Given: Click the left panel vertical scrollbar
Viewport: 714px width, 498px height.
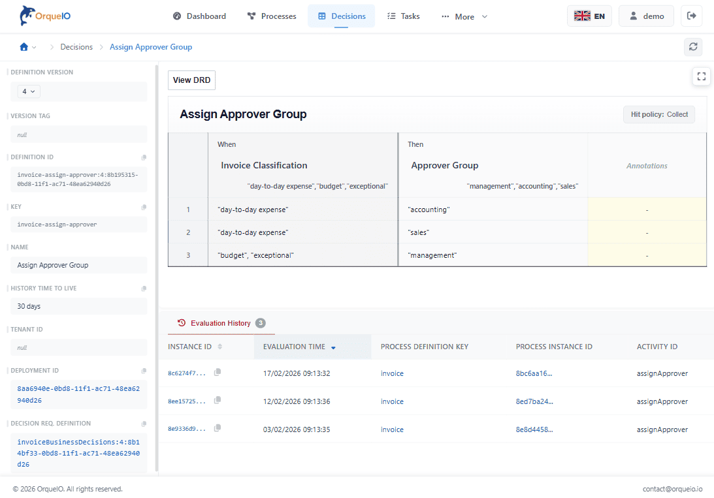Looking at the screenshot, I should (x=157, y=268).
